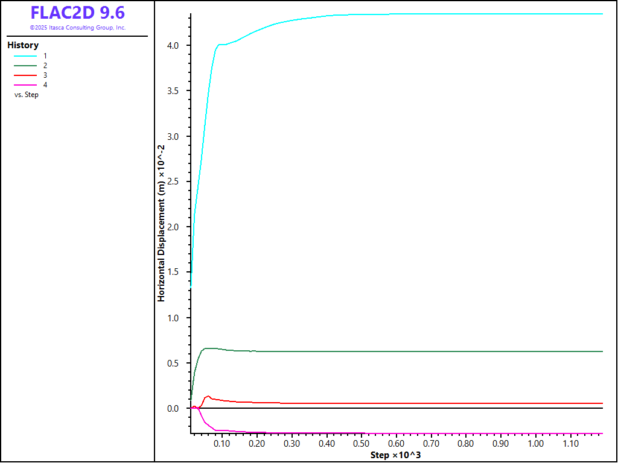Screen dimensions: 618x463
Task: Click the 0.50 tick label on x-axis
Action: (x=361, y=444)
